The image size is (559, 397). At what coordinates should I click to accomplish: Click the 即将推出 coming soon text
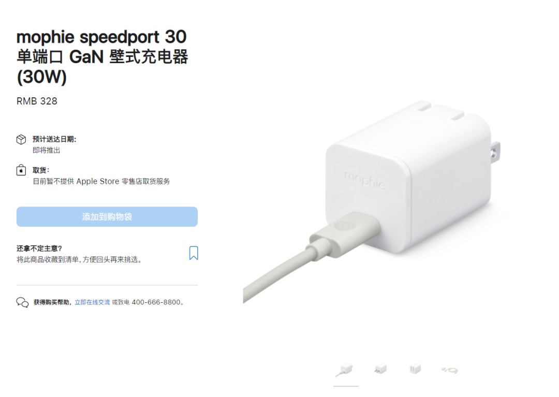(x=47, y=150)
